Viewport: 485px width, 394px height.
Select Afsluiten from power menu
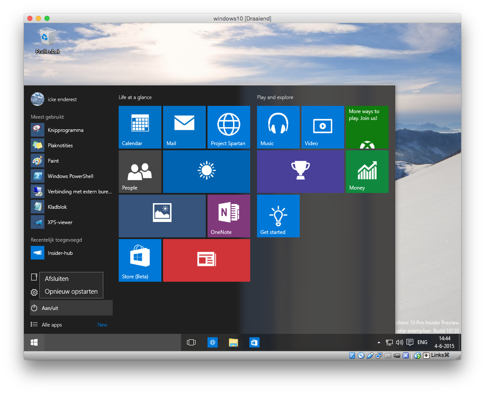(x=57, y=279)
